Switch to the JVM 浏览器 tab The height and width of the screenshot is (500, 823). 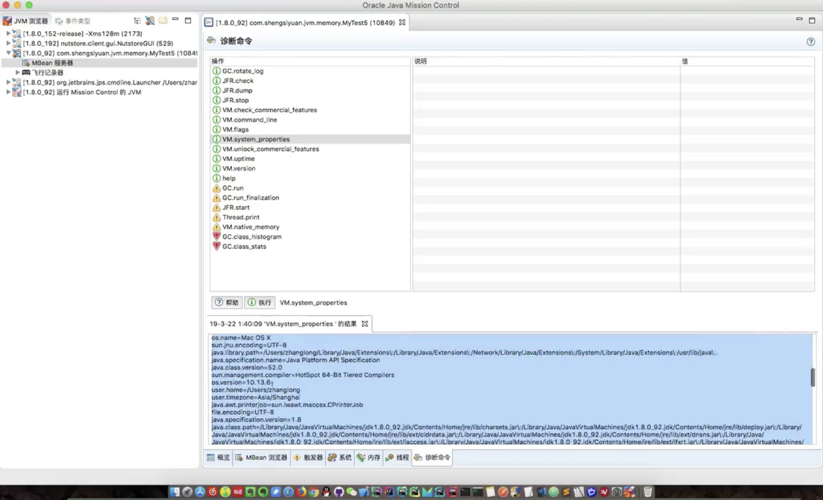(x=25, y=21)
